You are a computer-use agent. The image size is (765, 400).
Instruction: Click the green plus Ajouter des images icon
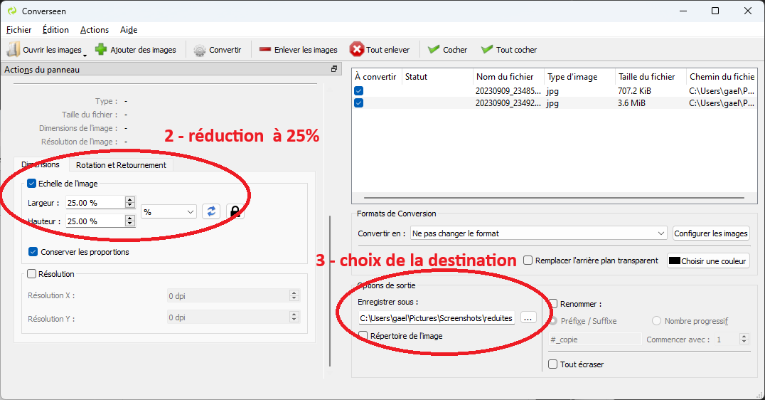101,50
